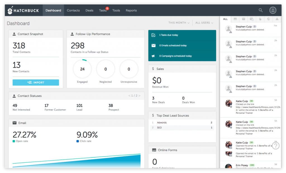Filter activity feed by unsubscribed email icon
Viewport: 286px width, 173px height.
tap(252, 19)
